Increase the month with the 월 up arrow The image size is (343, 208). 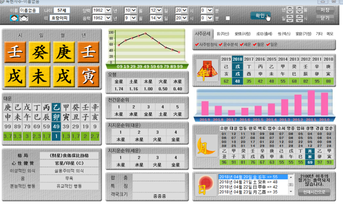point(300,8)
